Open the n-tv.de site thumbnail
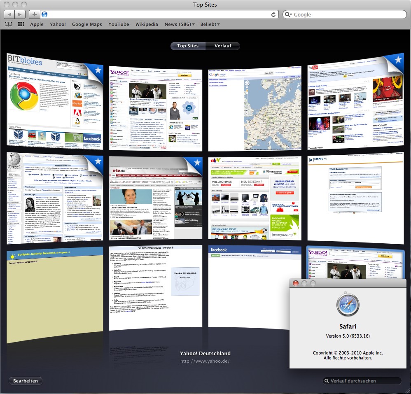 [x=156, y=198]
